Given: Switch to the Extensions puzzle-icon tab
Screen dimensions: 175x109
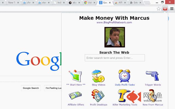Looking at the screenshot, I should [x=134, y=2].
